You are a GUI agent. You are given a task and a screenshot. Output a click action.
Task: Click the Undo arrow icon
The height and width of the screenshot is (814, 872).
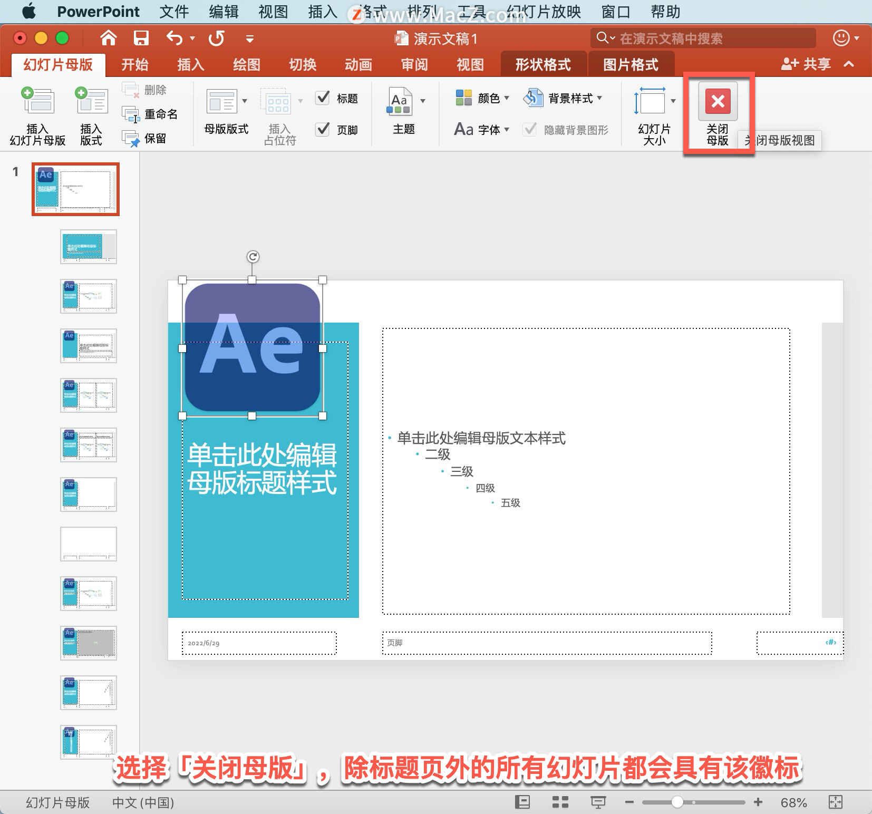tap(175, 38)
